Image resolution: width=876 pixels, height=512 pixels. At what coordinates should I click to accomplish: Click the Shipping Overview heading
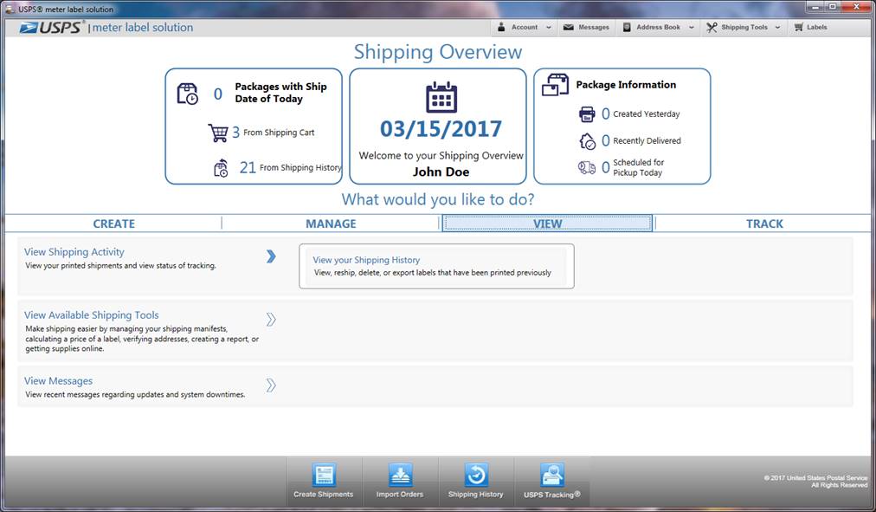(438, 52)
